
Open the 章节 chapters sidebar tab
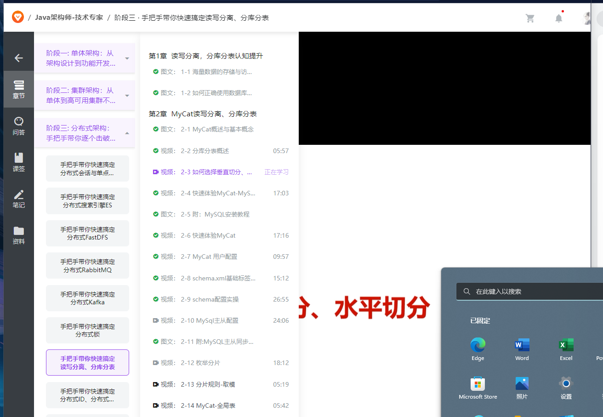pyautogui.click(x=19, y=89)
